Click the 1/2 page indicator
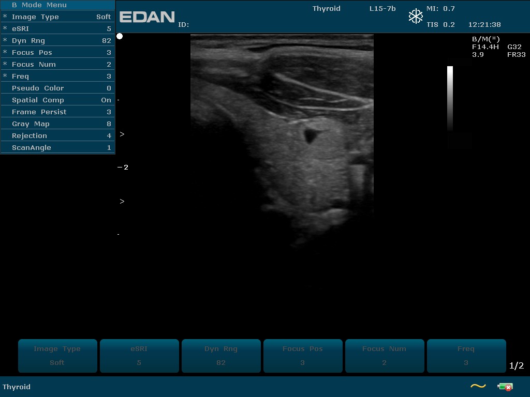530x397 pixels. 517,366
